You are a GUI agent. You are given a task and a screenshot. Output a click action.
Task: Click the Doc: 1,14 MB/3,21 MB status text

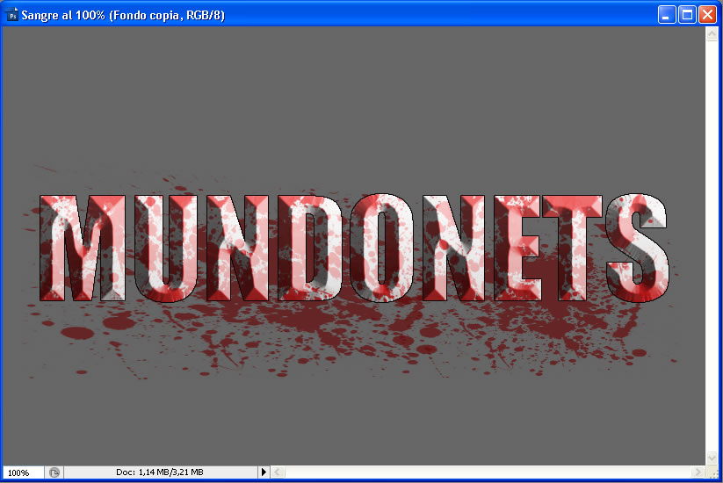click(x=160, y=472)
